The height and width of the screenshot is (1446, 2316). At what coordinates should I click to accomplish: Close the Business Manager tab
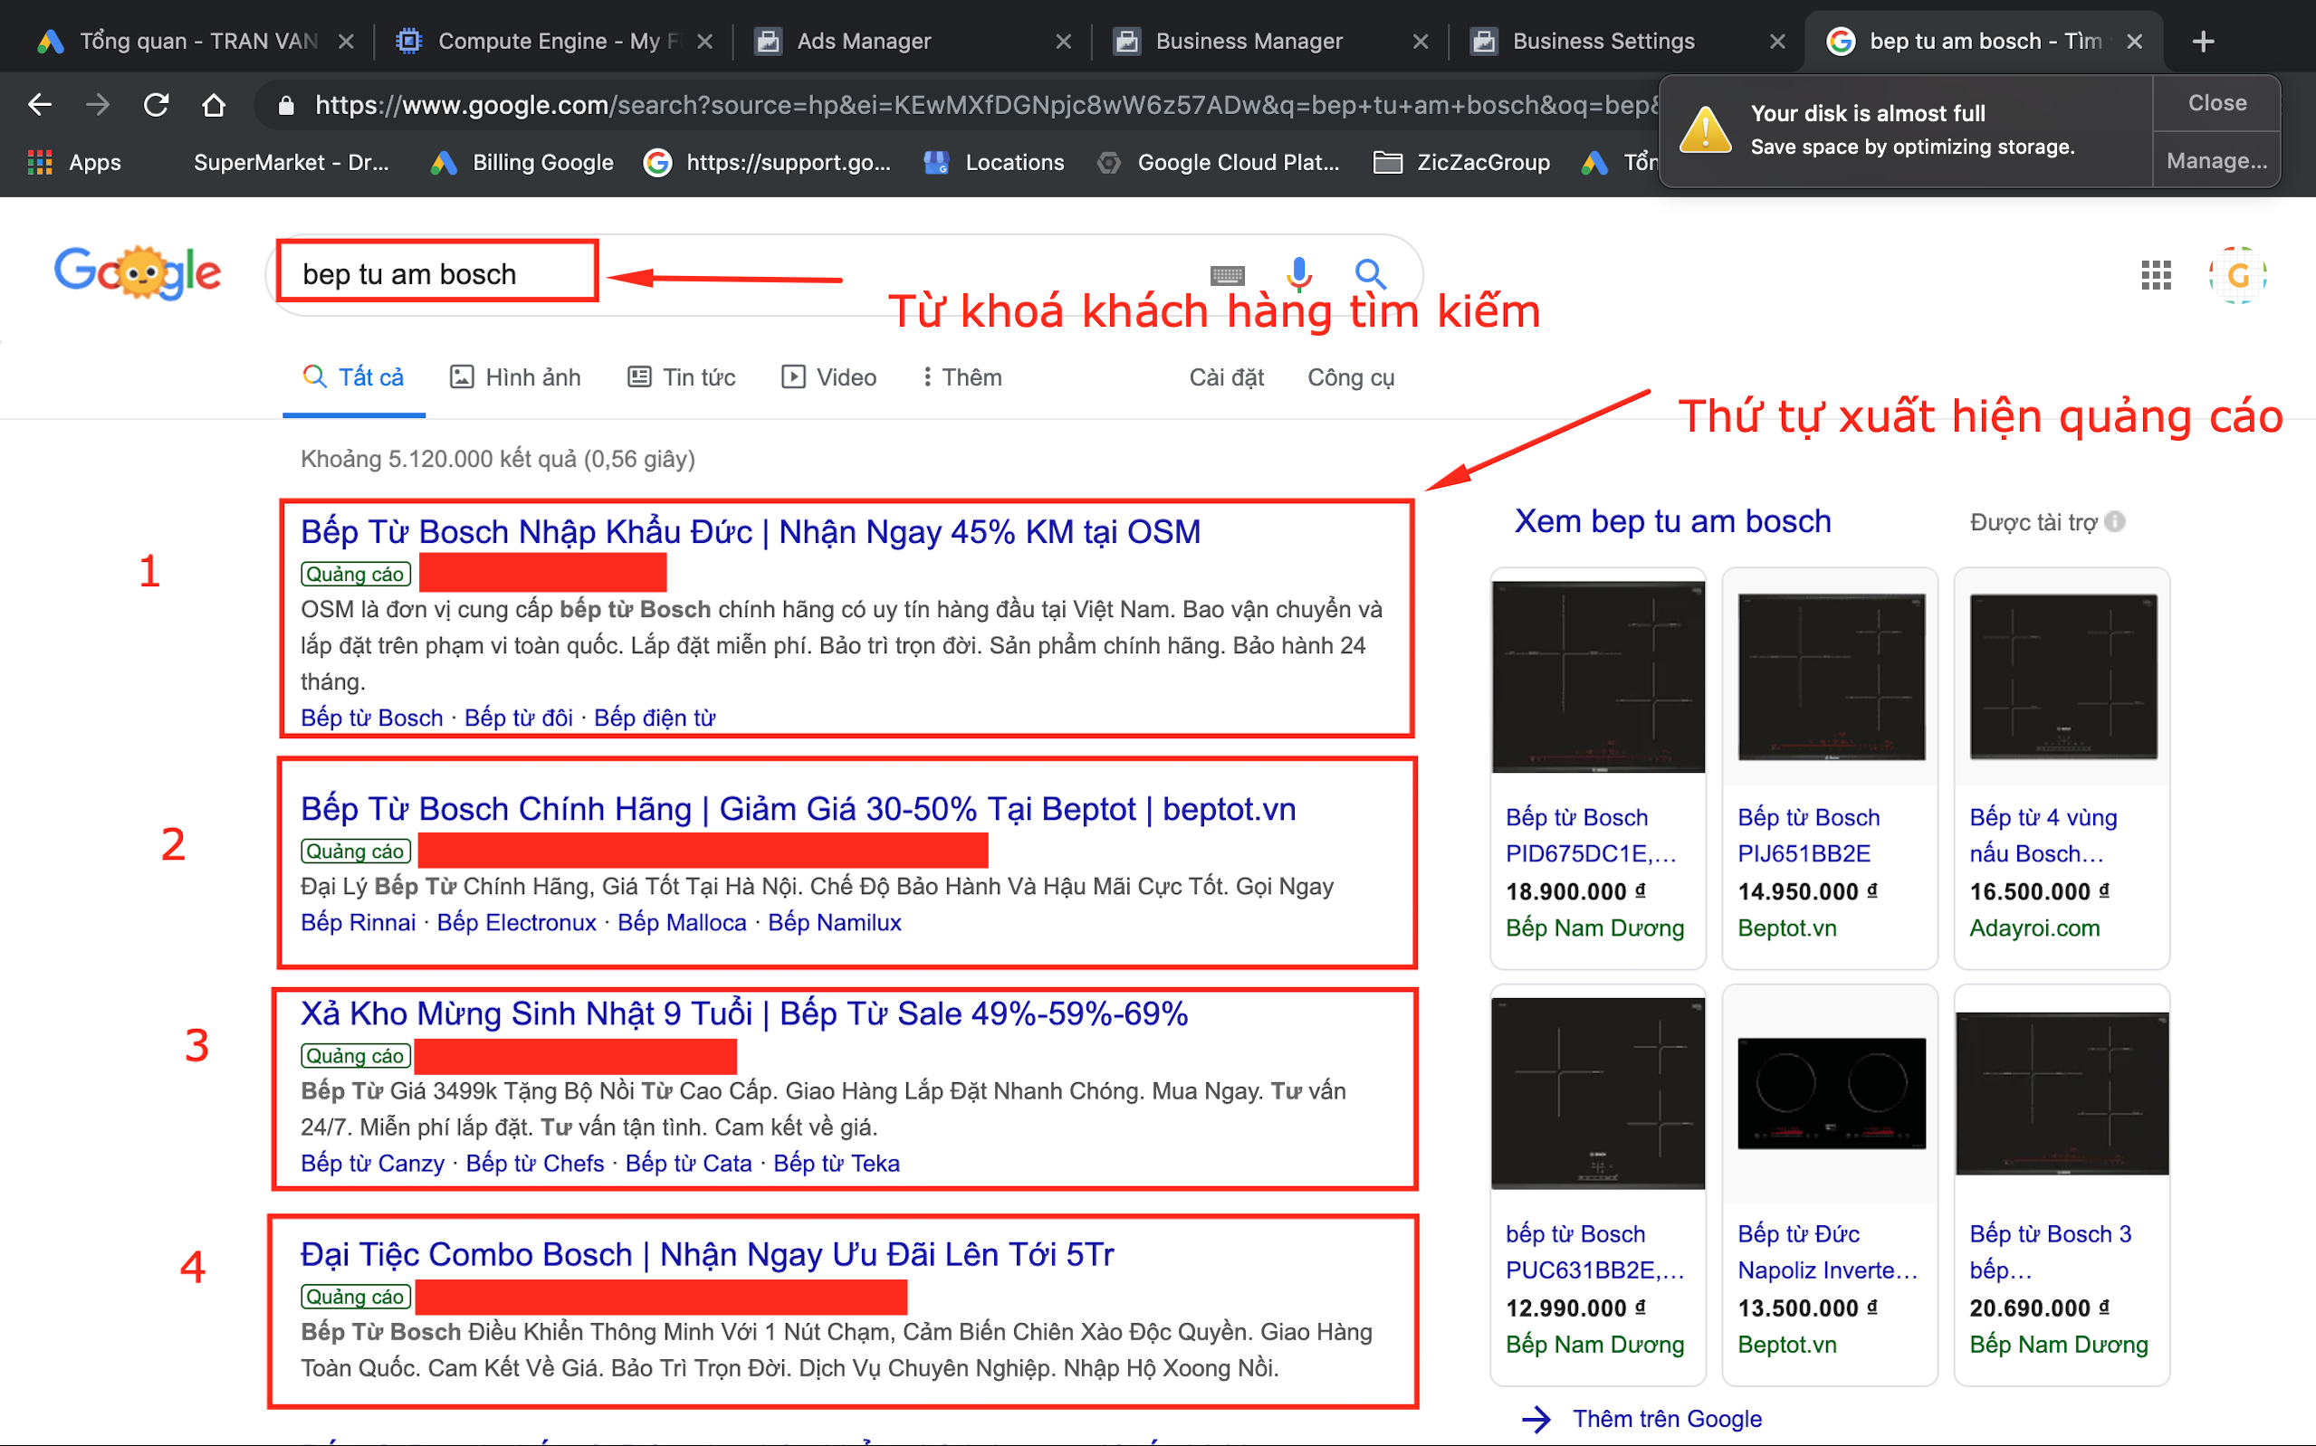1421,41
